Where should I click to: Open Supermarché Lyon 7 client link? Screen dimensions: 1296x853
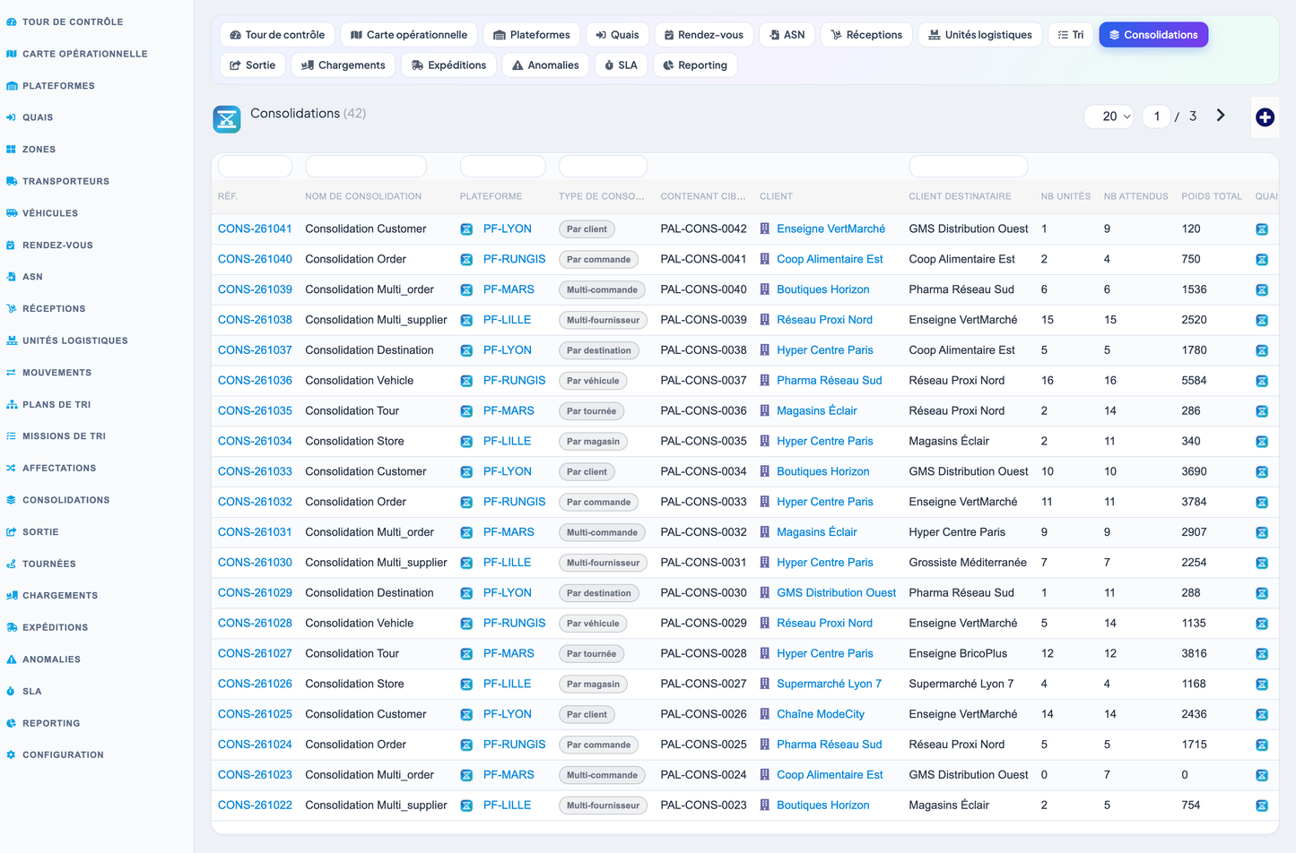(829, 684)
